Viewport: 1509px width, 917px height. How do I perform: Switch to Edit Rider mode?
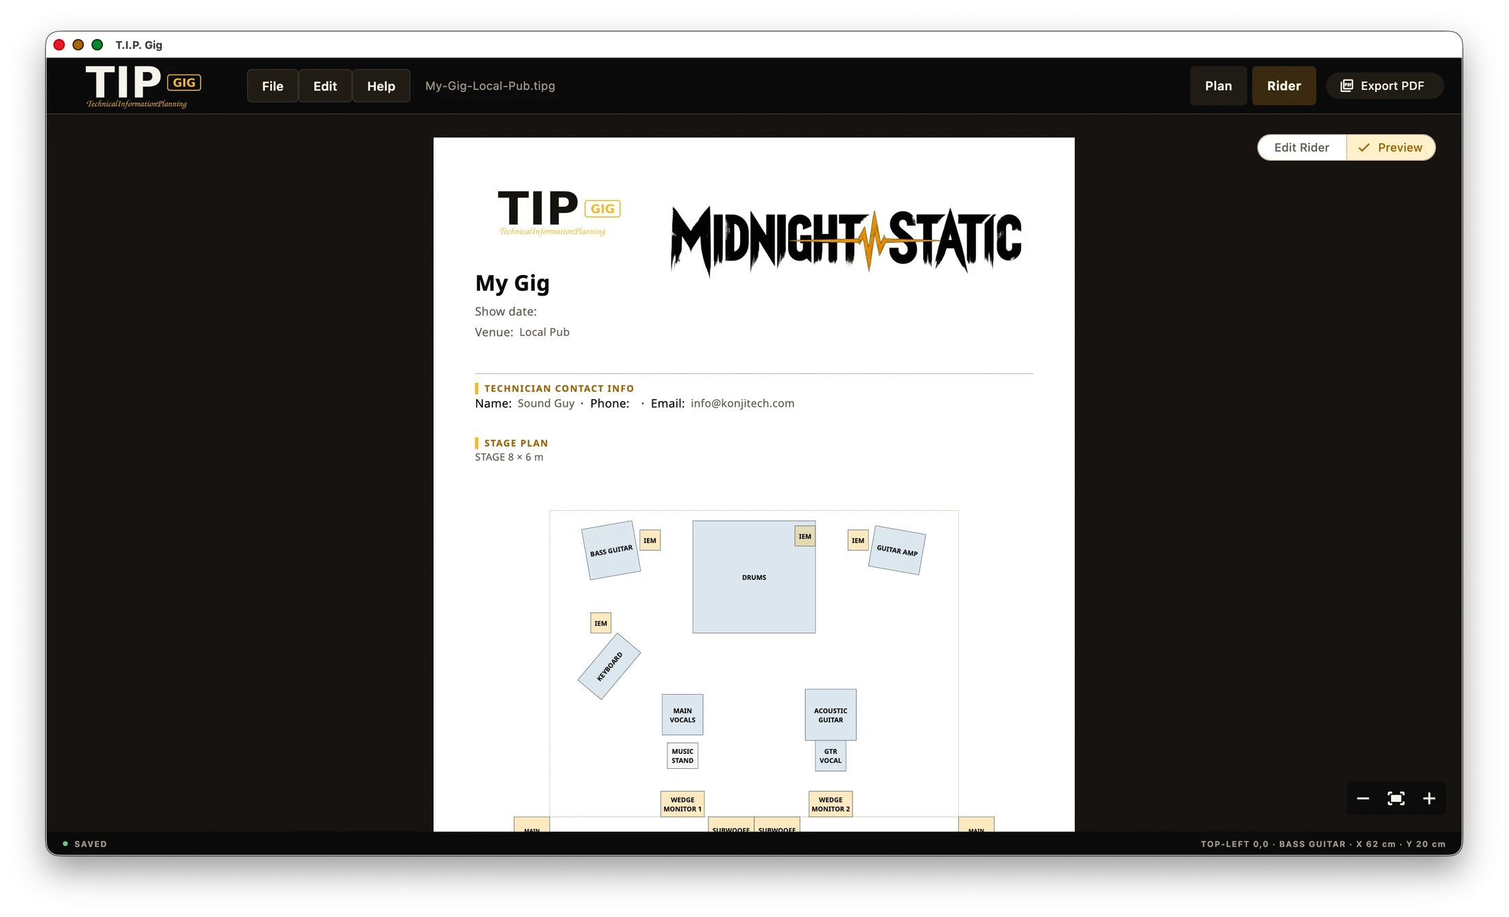(1301, 147)
